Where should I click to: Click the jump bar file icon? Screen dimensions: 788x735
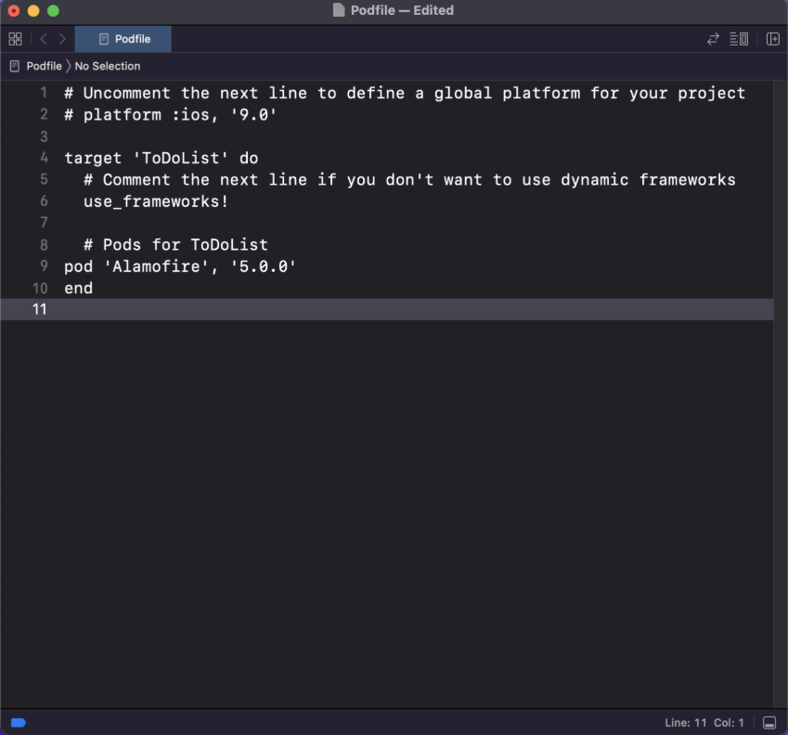click(x=15, y=66)
